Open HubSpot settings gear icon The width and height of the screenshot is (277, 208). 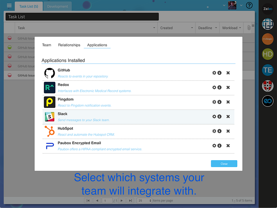coord(214,131)
